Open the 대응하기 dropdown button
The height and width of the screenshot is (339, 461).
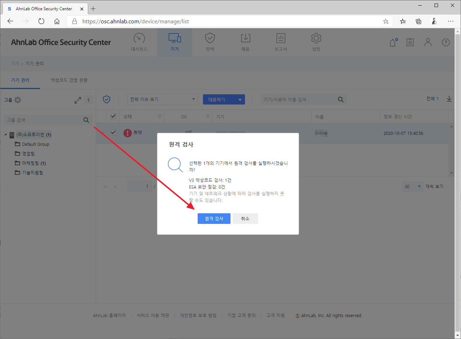224,100
